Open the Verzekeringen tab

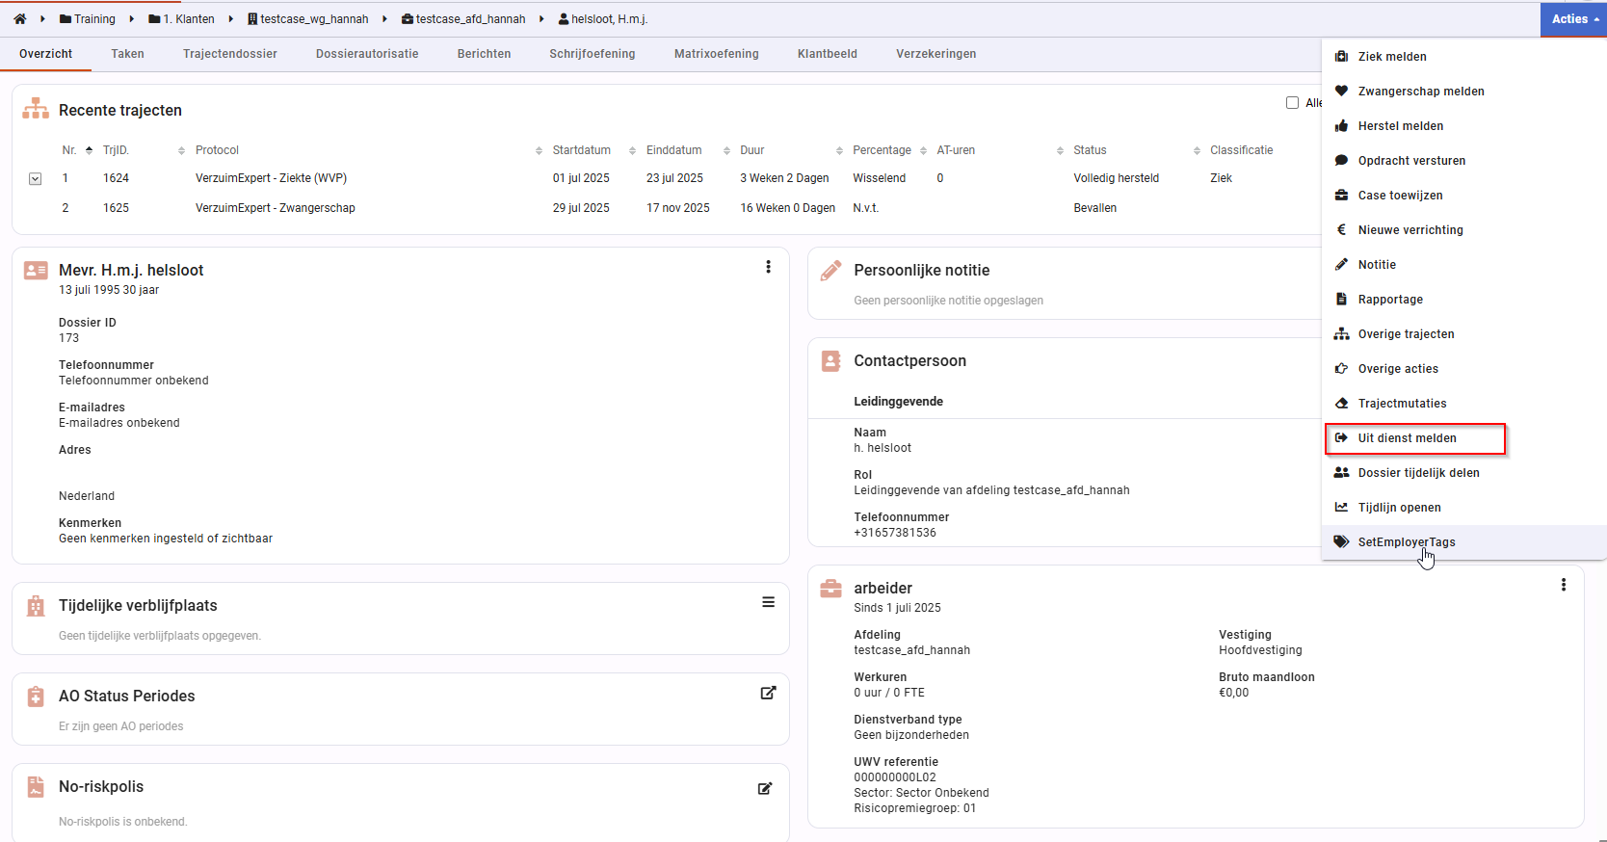(936, 54)
